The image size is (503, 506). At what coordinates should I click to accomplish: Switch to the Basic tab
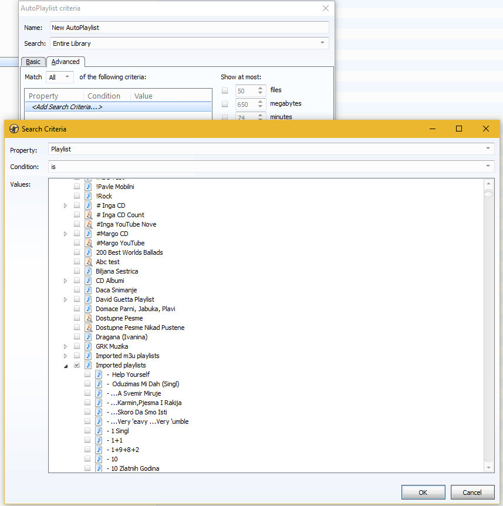click(x=33, y=62)
